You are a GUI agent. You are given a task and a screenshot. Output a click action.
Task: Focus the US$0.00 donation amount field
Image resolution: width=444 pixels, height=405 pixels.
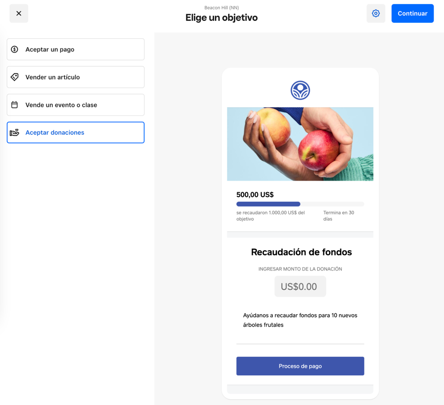point(300,287)
